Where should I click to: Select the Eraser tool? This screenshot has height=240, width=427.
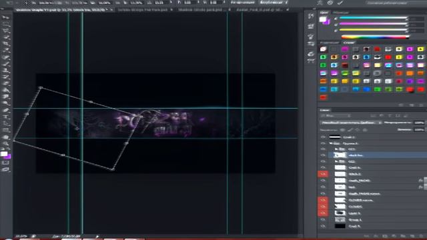pyautogui.click(x=6, y=83)
